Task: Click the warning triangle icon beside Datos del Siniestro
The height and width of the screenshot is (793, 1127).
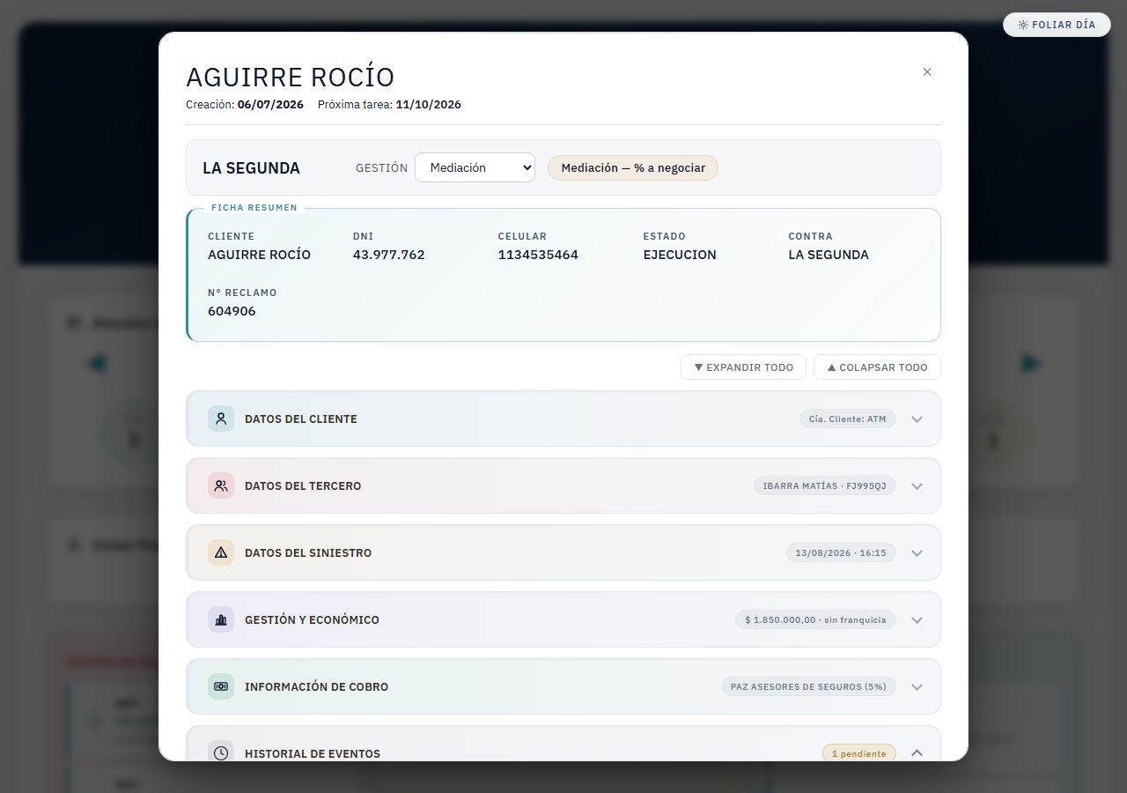Action: pyautogui.click(x=221, y=552)
